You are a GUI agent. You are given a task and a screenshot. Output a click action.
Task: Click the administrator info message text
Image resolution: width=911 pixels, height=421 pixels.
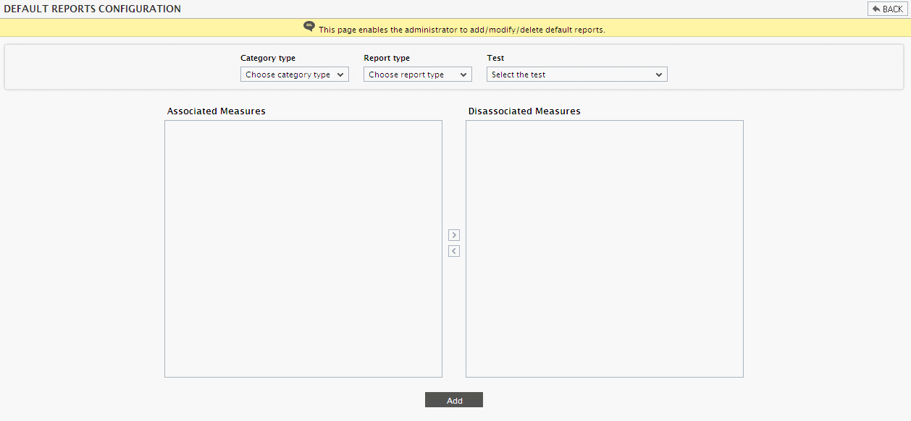tap(462, 30)
